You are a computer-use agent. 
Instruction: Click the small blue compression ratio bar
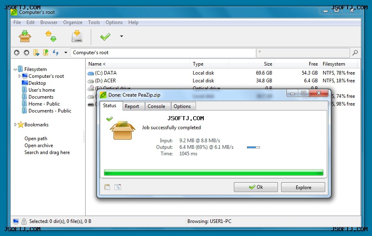[253, 147]
